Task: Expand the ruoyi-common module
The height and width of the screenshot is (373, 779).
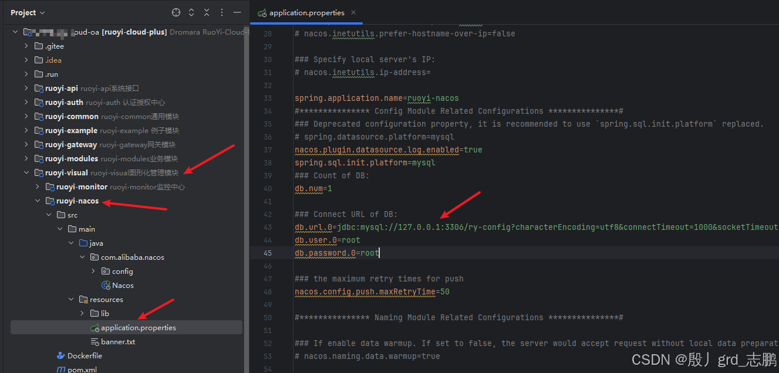Action: [26, 116]
